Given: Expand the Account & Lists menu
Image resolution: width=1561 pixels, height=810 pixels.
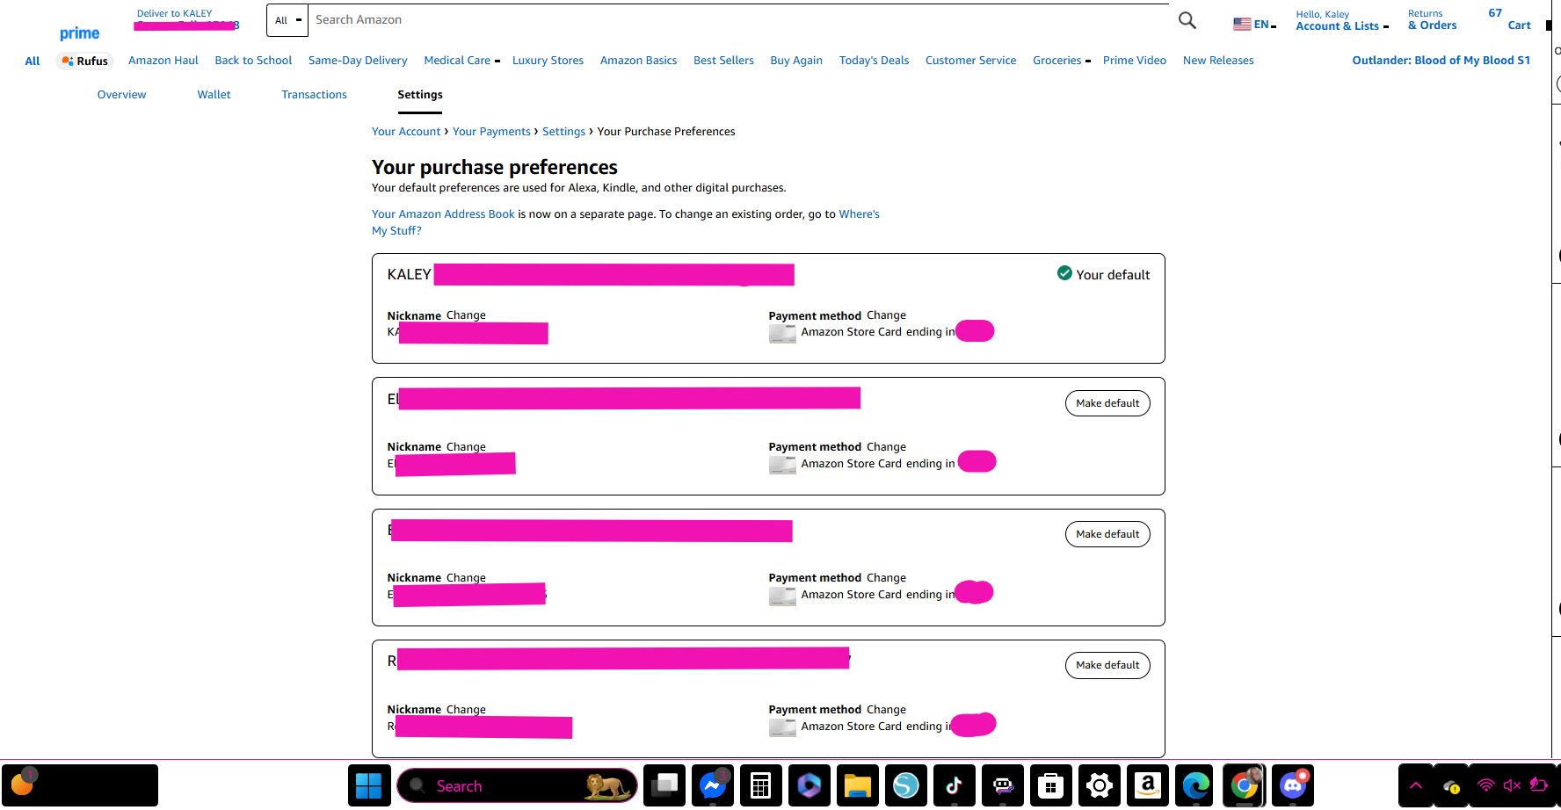Looking at the screenshot, I should pos(1341,25).
